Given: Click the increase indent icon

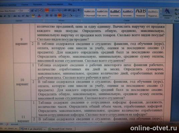Looking at the screenshot, I should [x=69, y=10].
